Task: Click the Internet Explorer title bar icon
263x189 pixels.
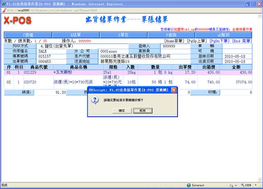Action: pyautogui.click(x=3, y=3)
